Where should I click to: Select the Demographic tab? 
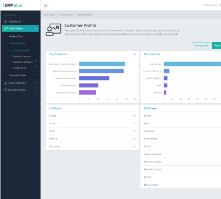[x=202, y=45]
